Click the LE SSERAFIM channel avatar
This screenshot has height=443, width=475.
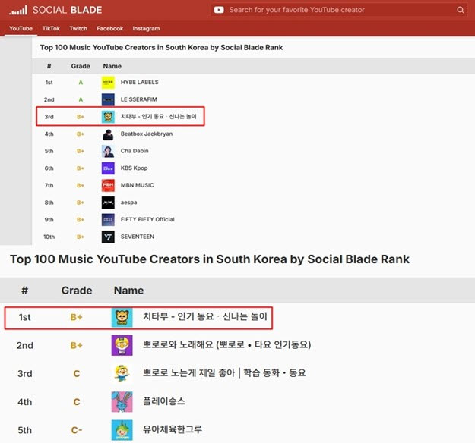pos(108,99)
